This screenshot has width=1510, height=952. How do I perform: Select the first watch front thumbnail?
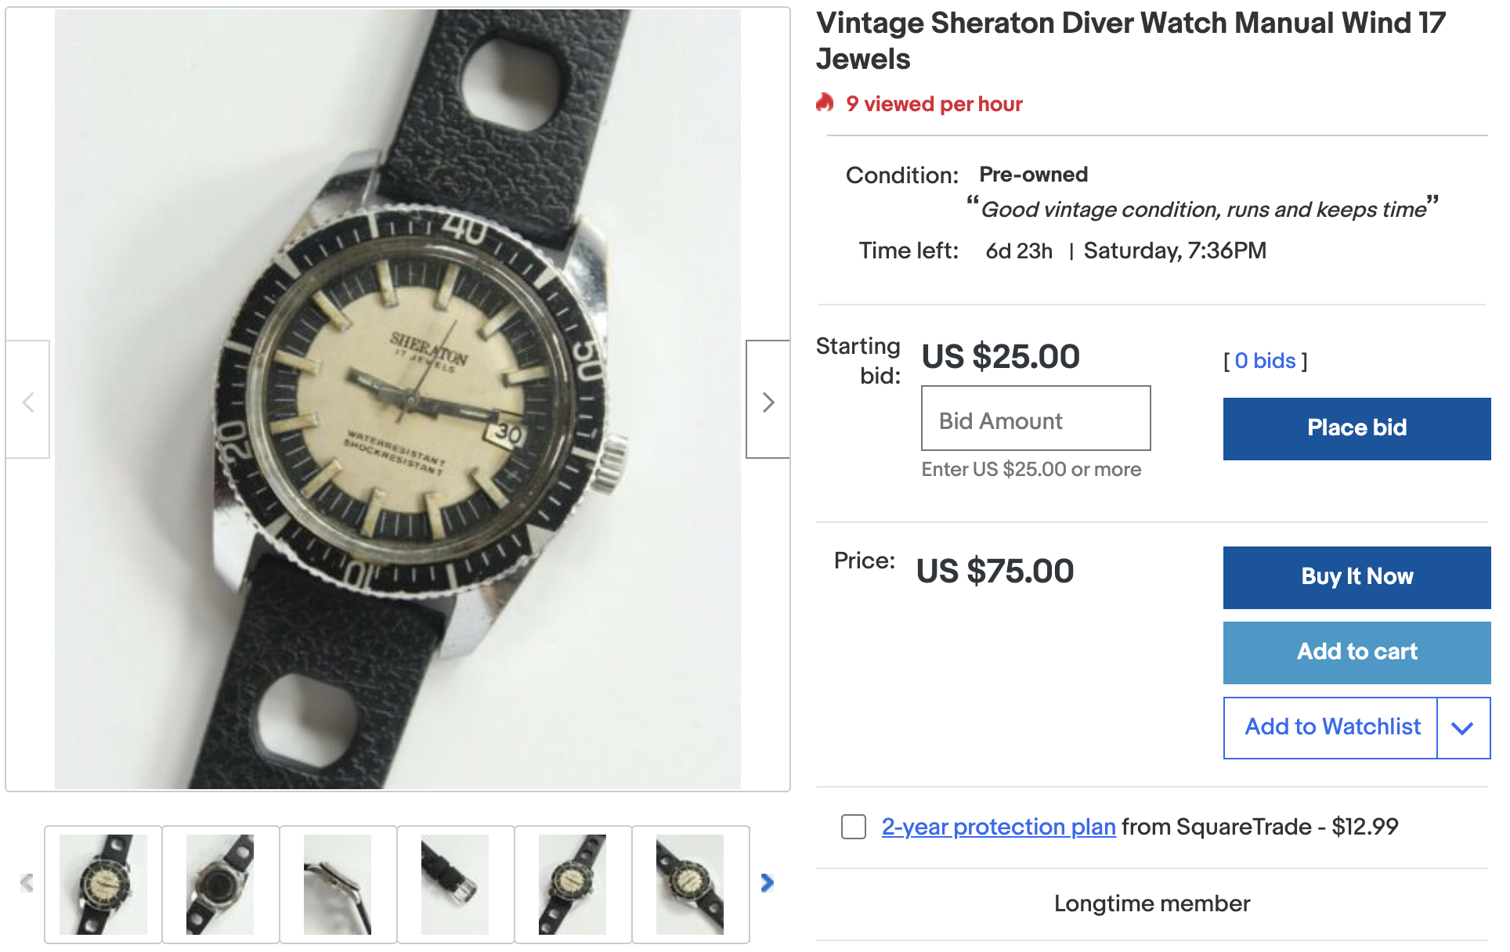point(103,884)
